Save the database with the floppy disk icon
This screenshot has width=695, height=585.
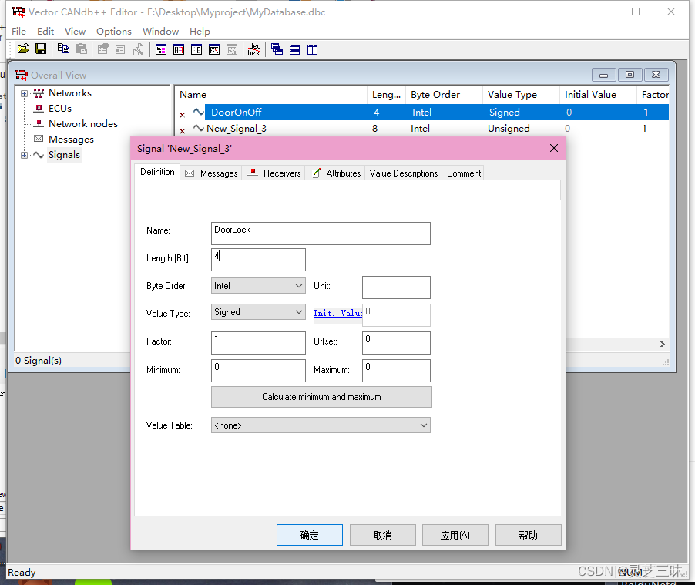[41, 49]
